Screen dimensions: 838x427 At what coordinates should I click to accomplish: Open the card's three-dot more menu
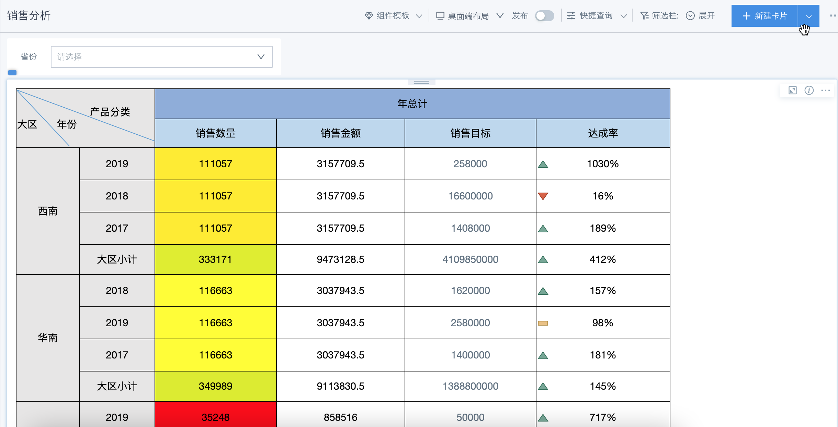[825, 90]
